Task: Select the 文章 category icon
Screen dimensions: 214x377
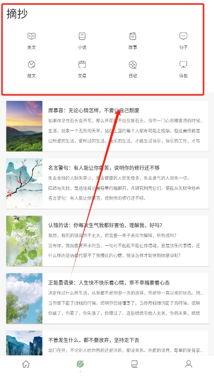Action: (x=82, y=65)
